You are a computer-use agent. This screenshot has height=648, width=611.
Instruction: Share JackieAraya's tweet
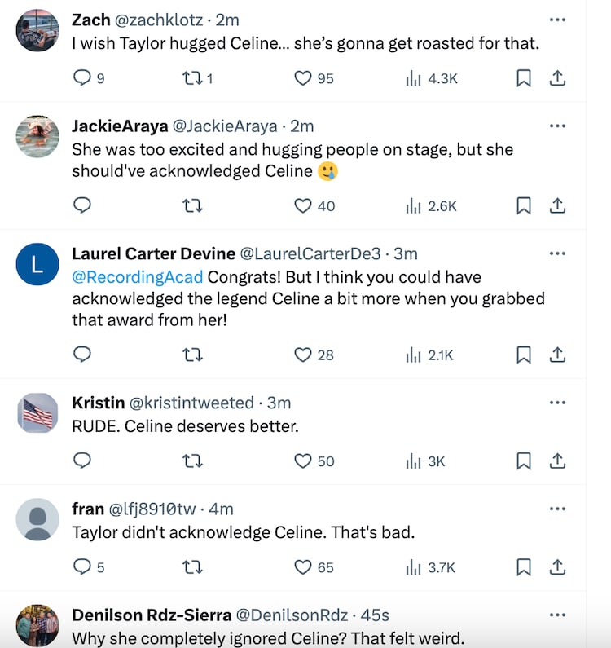coord(557,205)
